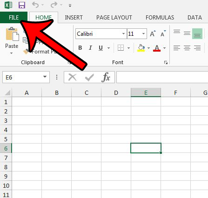Open the DATA tab
The image size is (208, 198).
pos(195,18)
